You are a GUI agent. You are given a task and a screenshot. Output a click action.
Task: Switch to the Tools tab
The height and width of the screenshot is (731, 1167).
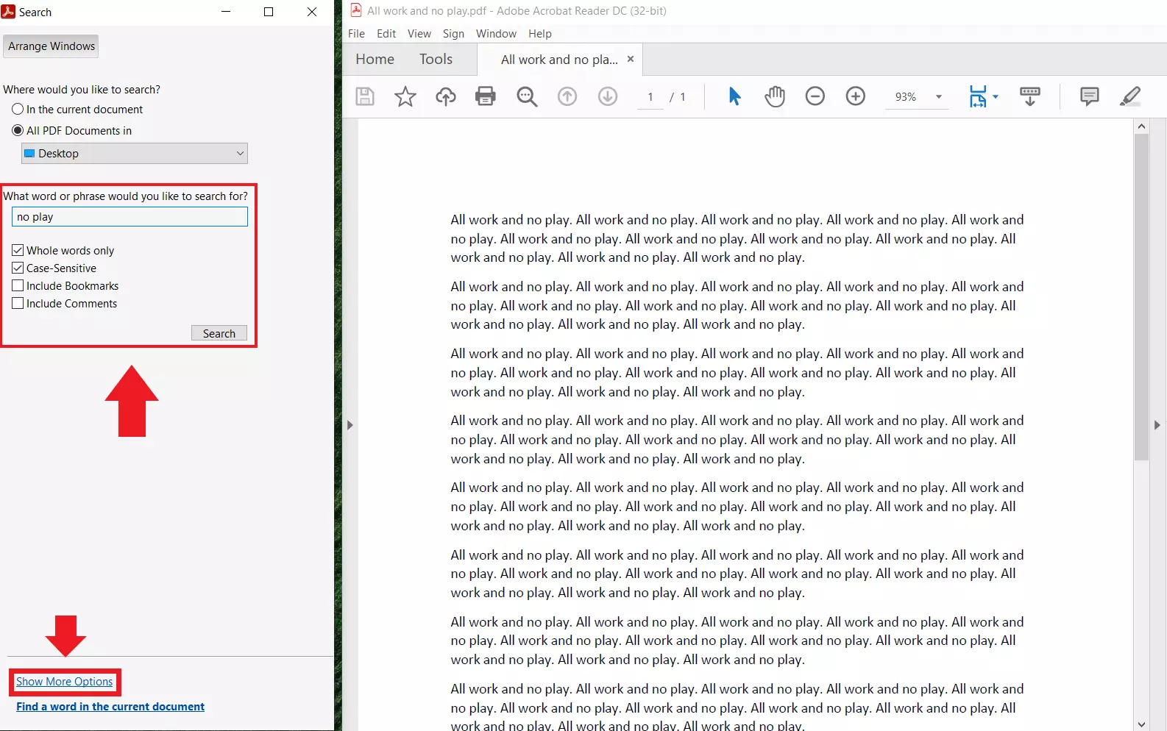click(x=436, y=60)
